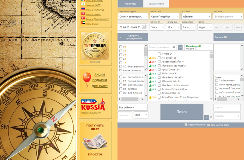The width and height of the screenshot is (244, 160).
Task: Click the big Поиск button
Action: [x=182, y=112]
